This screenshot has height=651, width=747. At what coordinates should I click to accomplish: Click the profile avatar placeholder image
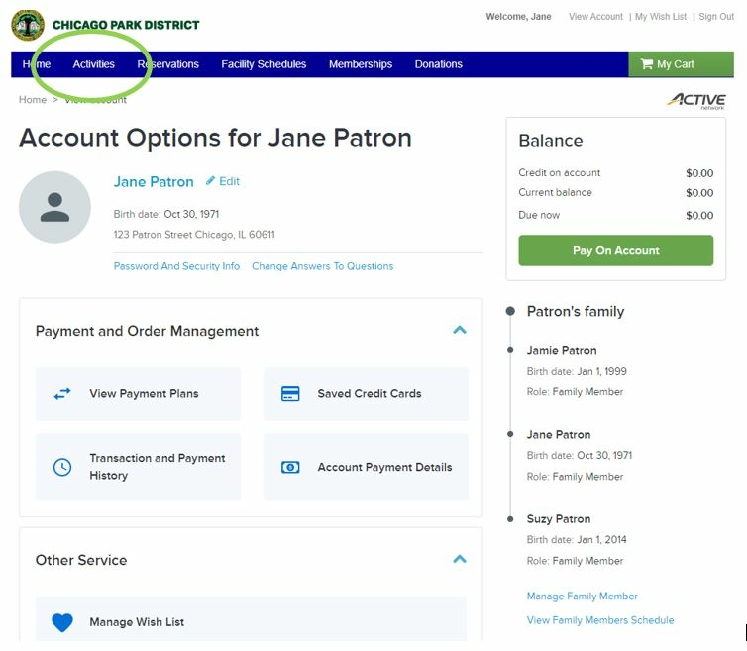(x=54, y=207)
